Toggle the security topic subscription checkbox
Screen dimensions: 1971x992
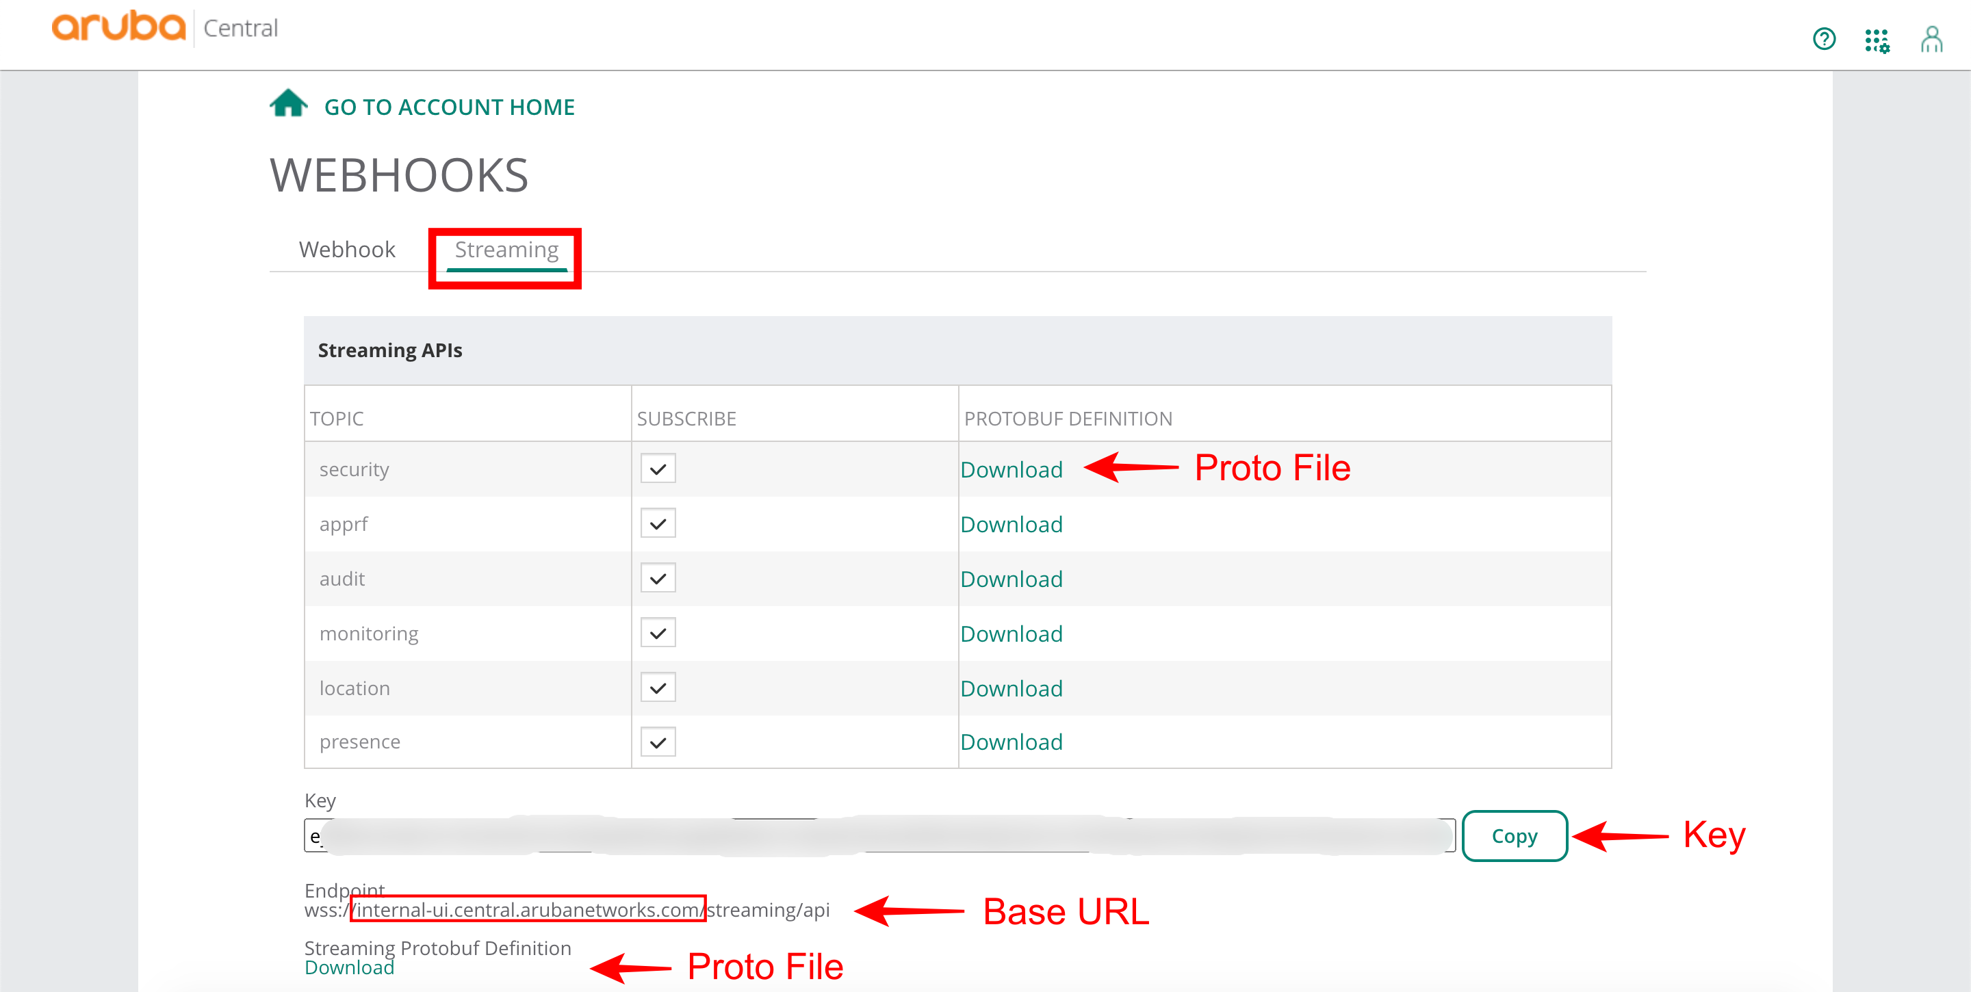pyautogui.click(x=659, y=468)
